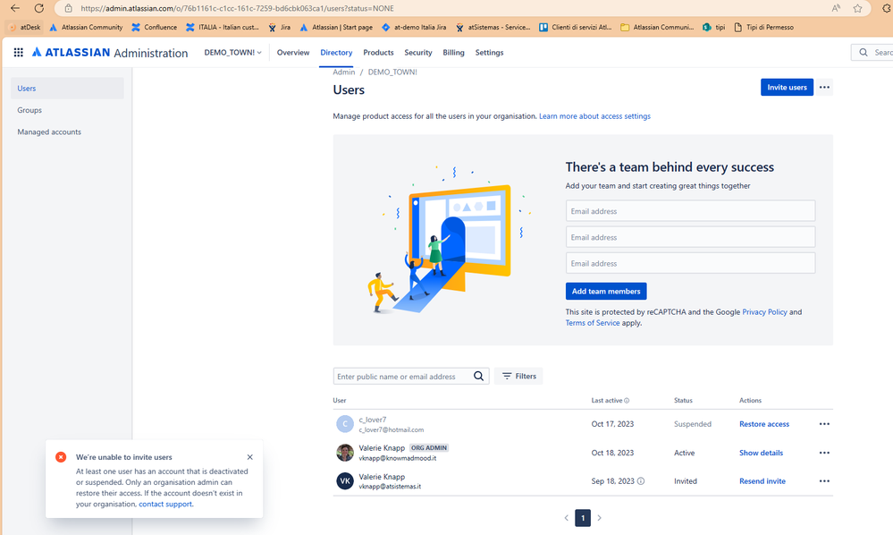Click the Invite users button
This screenshot has height=535, width=893.
click(x=787, y=87)
